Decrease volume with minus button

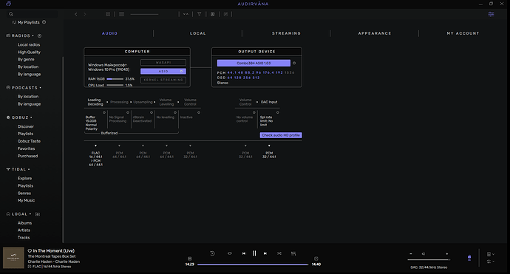coord(411,254)
